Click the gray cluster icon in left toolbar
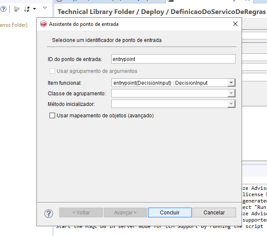 point(17,9)
